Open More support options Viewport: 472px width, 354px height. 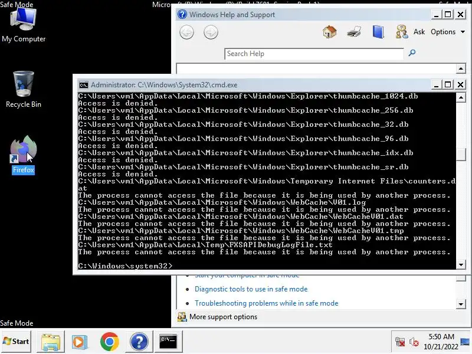tap(224, 317)
